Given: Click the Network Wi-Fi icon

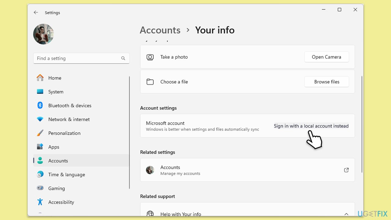Looking at the screenshot, I should pyautogui.click(x=40, y=119).
